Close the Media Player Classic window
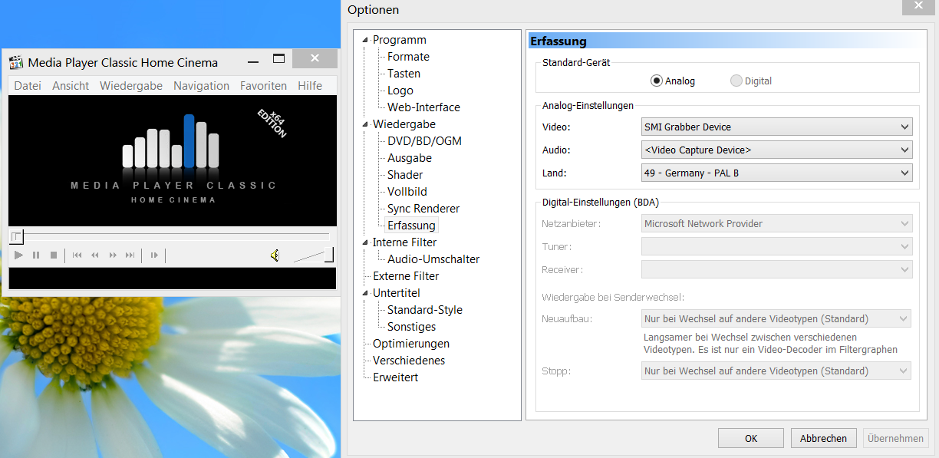Screen dimensions: 939x458 click(315, 58)
